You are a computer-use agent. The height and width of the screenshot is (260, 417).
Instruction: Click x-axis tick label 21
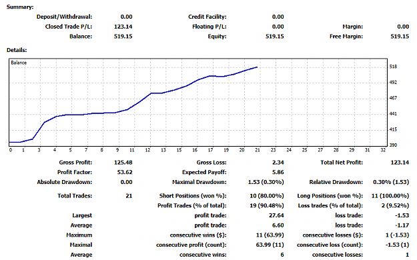[x=258, y=150]
